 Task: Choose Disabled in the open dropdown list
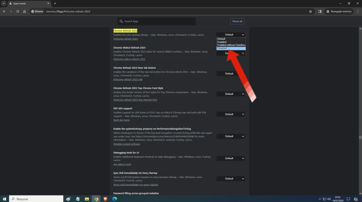coord(231,48)
